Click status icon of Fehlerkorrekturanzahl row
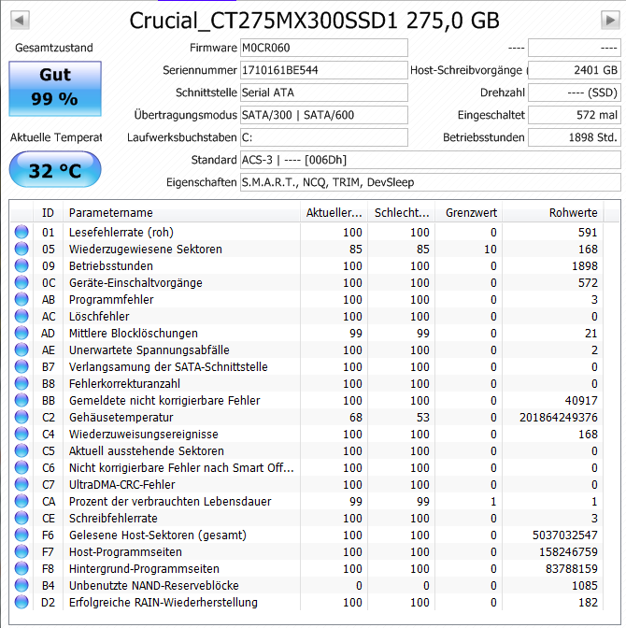This screenshot has height=628, width=626. tap(21, 383)
